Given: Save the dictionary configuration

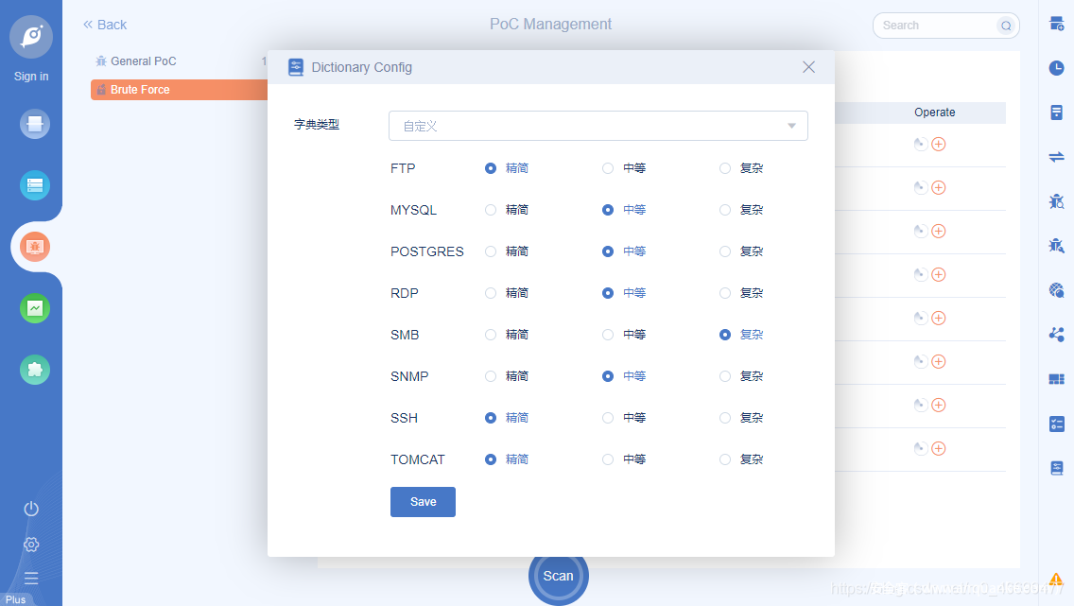Looking at the screenshot, I should coord(423,502).
